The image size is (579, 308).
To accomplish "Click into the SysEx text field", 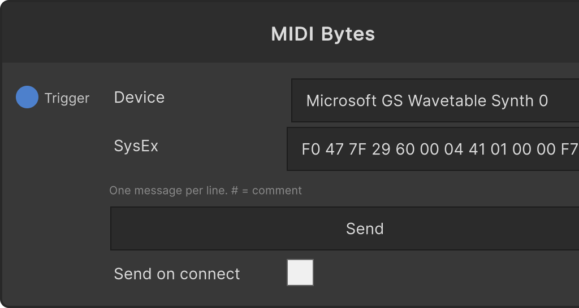I will tap(433, 149).
